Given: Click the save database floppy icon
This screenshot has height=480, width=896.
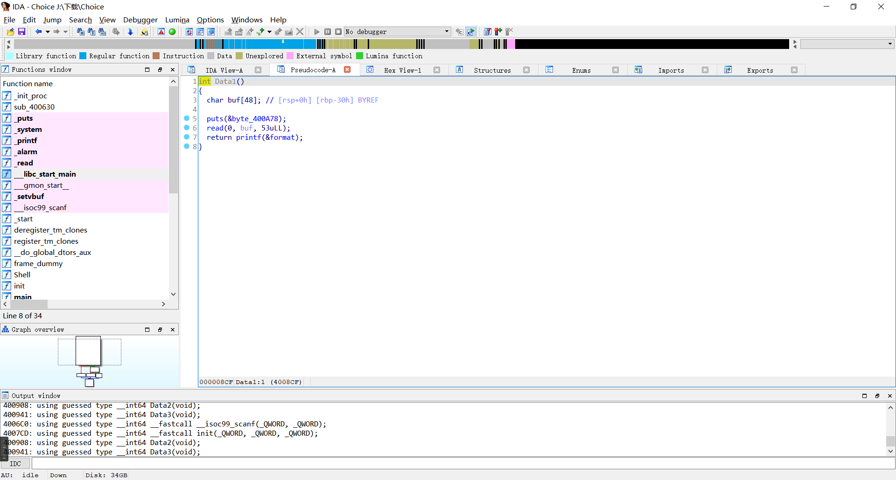Looking at the screenshot, I should tap(21, 32).
